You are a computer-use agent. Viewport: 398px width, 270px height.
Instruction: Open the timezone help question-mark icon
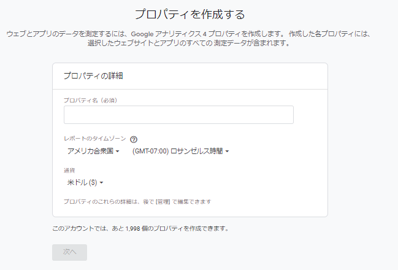134,139
